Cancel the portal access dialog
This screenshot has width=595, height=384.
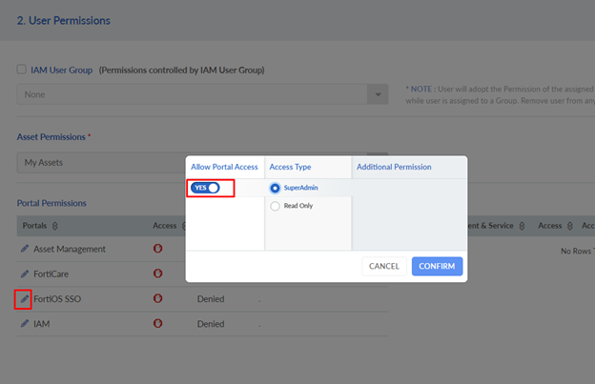pyautogui.click(x=384, y=266)
